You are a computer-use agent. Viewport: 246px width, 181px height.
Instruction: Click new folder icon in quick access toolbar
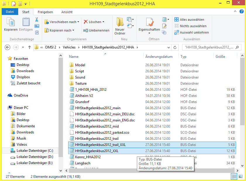point(20,4)
